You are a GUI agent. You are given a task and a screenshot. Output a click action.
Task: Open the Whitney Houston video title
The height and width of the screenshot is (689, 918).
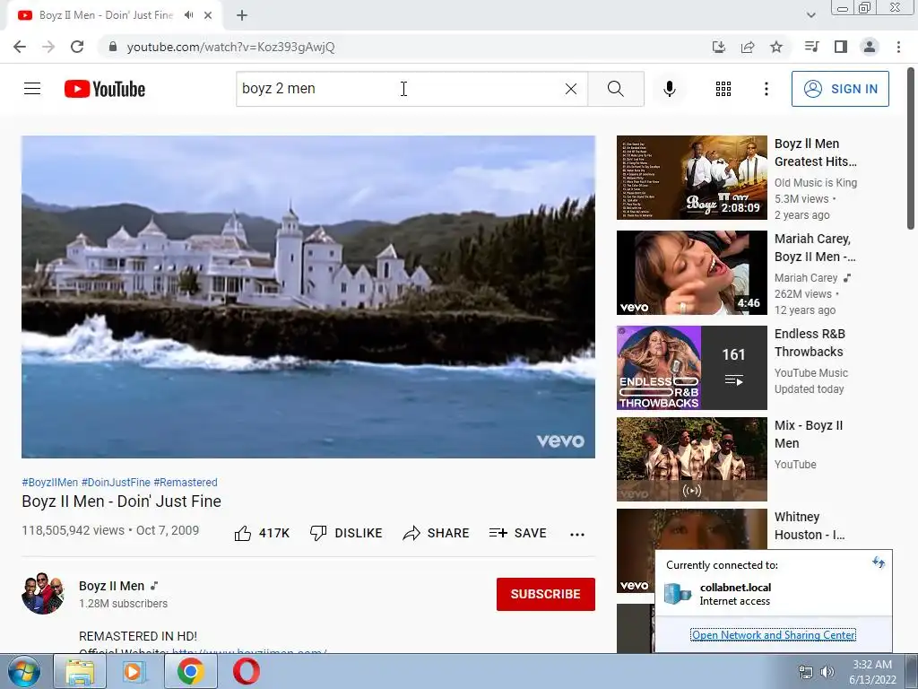pyautogui.click(x=810, y=526)
